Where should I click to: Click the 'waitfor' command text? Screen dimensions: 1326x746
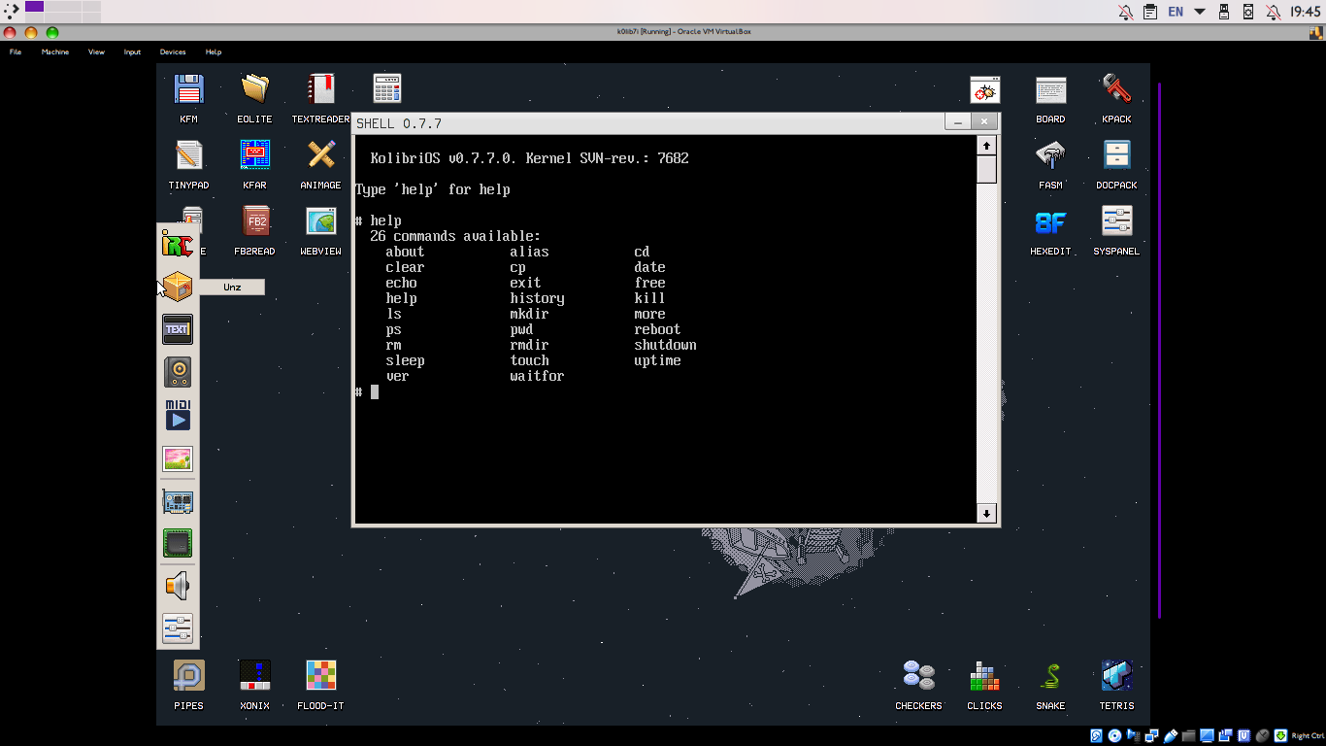[537, 376]
